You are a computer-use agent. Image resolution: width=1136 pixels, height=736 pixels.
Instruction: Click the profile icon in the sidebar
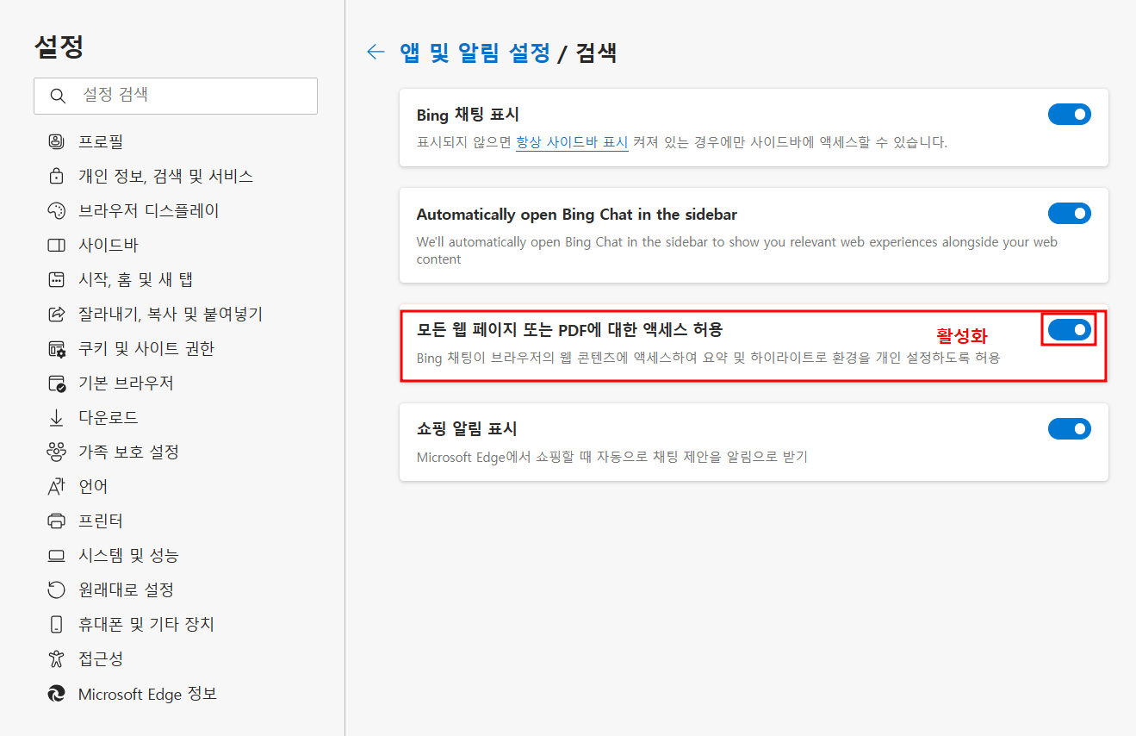pos(56,141)
